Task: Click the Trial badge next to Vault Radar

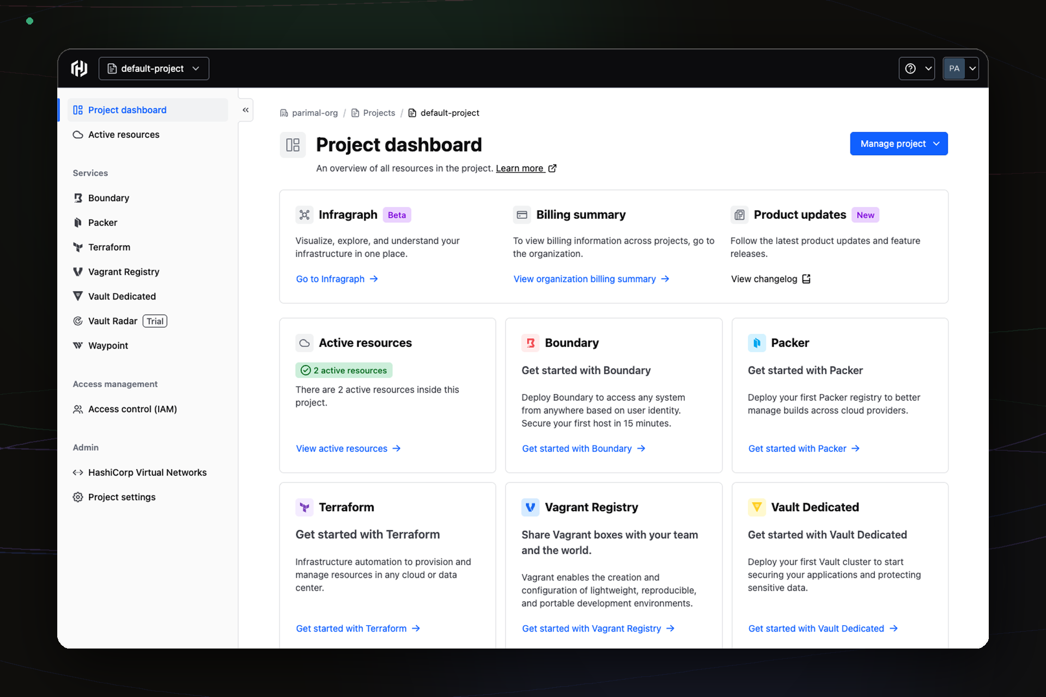Action: (155, 321)
